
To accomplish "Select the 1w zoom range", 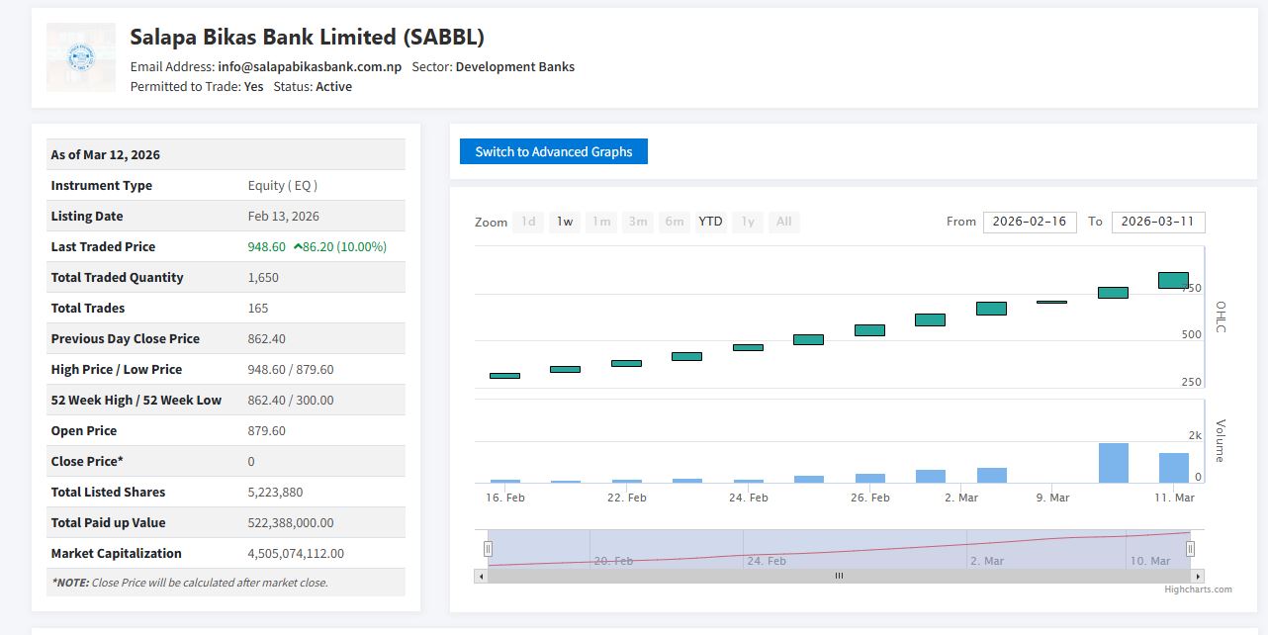I will tap(564, 222).
